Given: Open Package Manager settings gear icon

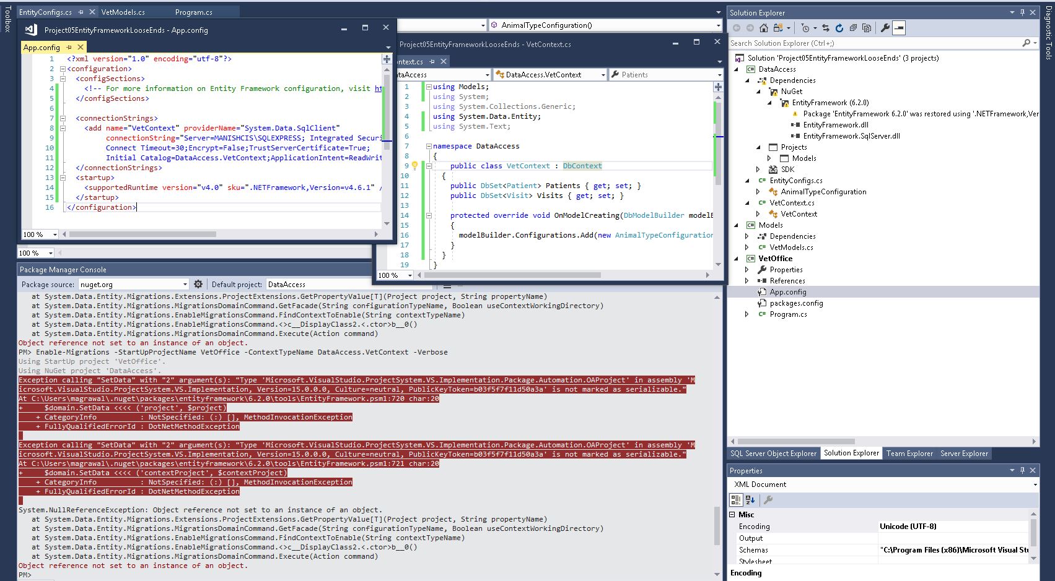Looking at the screenshot, I should coord(198,284).
